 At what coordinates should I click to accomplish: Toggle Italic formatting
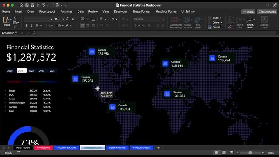coord(32,26)
